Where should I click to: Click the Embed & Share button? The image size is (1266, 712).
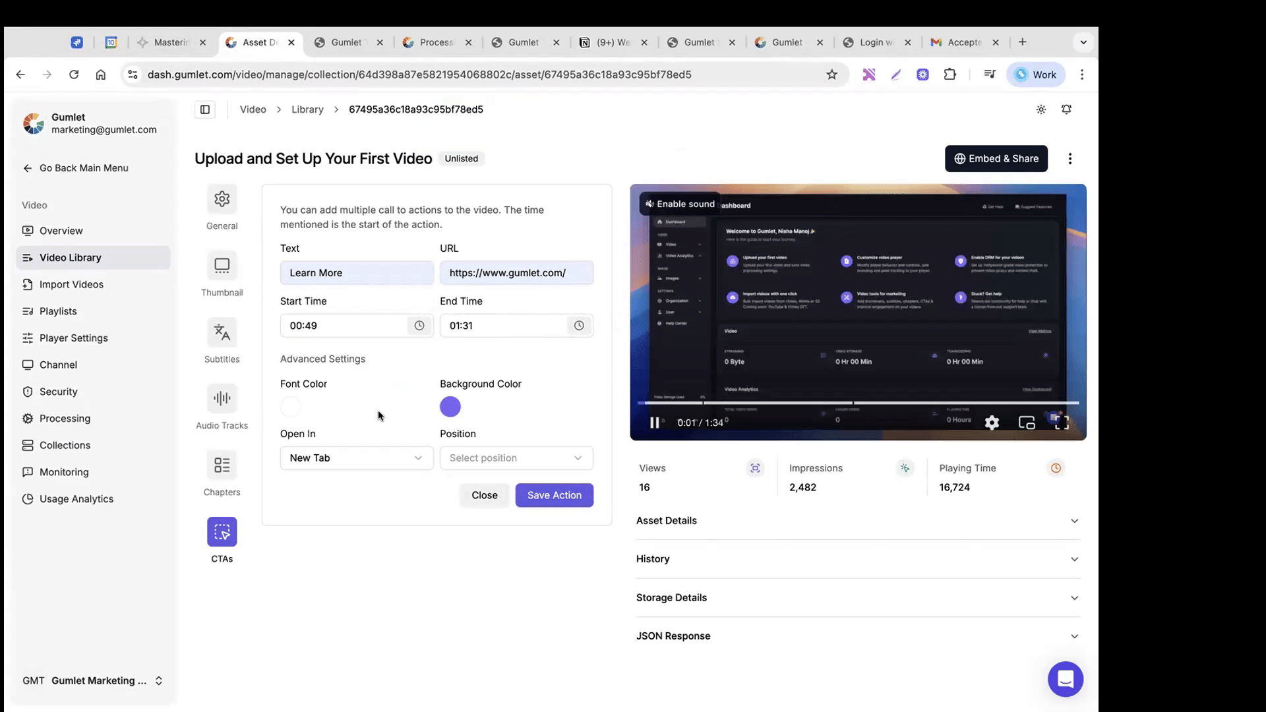(x=996, y=159)
